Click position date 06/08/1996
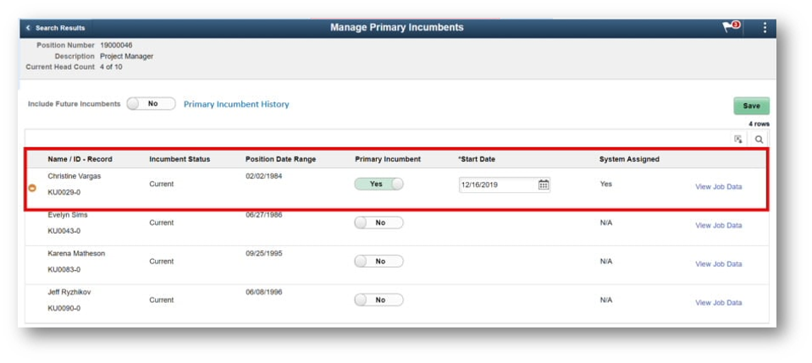The width and height of the screenshot is (812, 363). pos(263,292)
